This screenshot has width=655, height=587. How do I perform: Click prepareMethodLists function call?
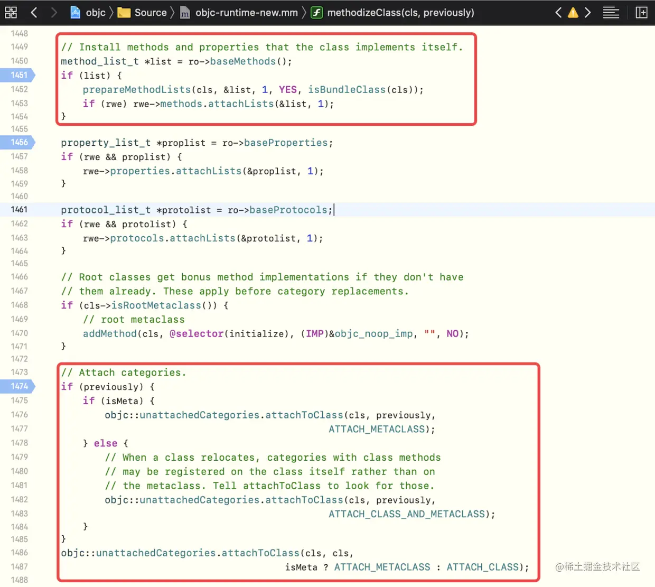[x=136, y=90]
